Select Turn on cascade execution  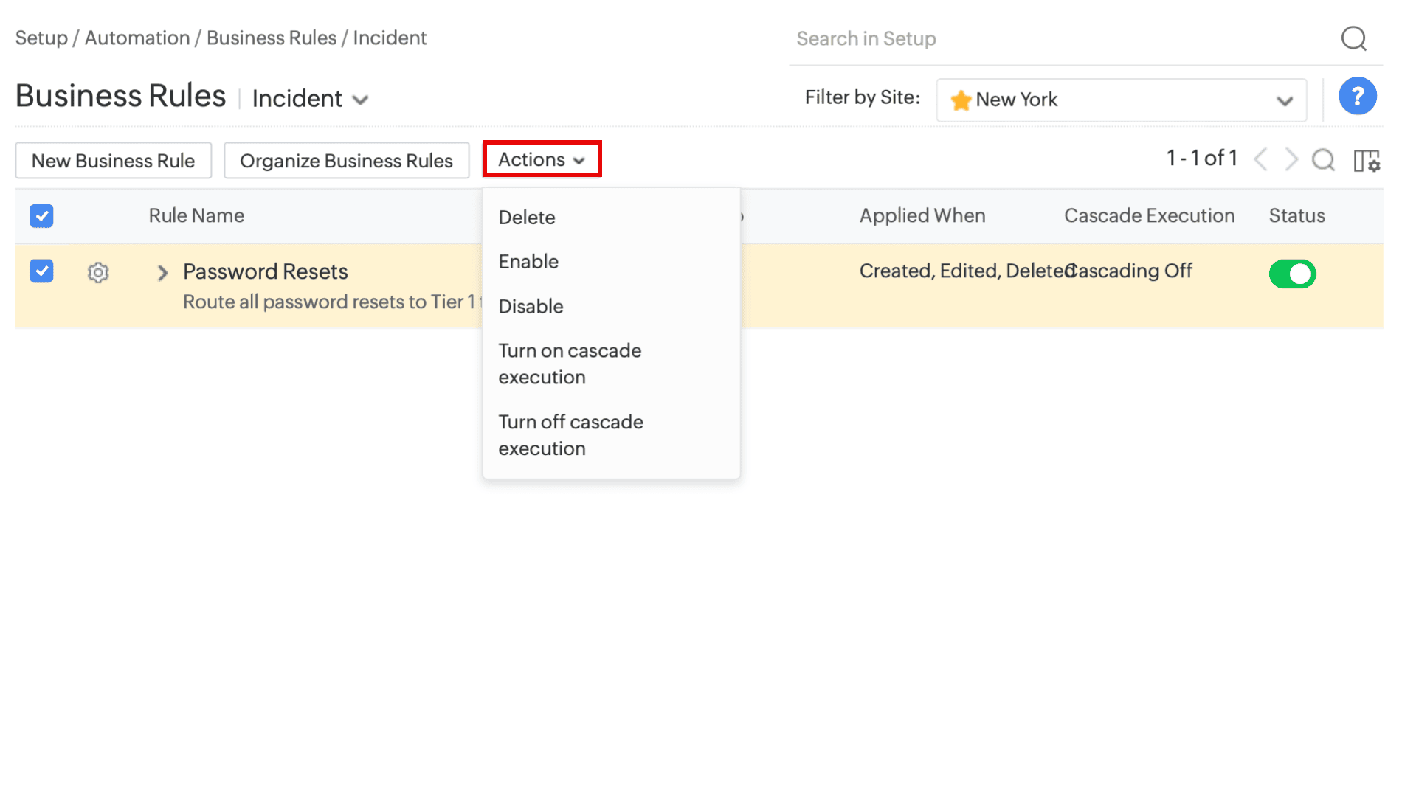(569, 364)
